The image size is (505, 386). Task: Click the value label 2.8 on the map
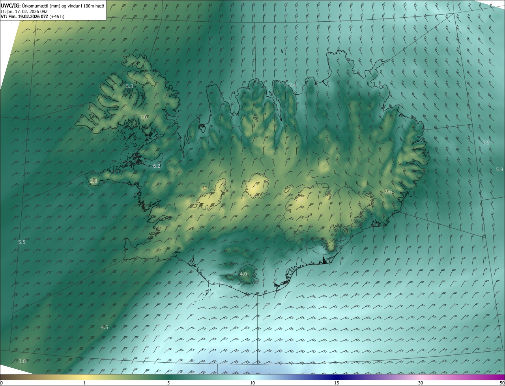pyautogui.click(x=94, y=181)
